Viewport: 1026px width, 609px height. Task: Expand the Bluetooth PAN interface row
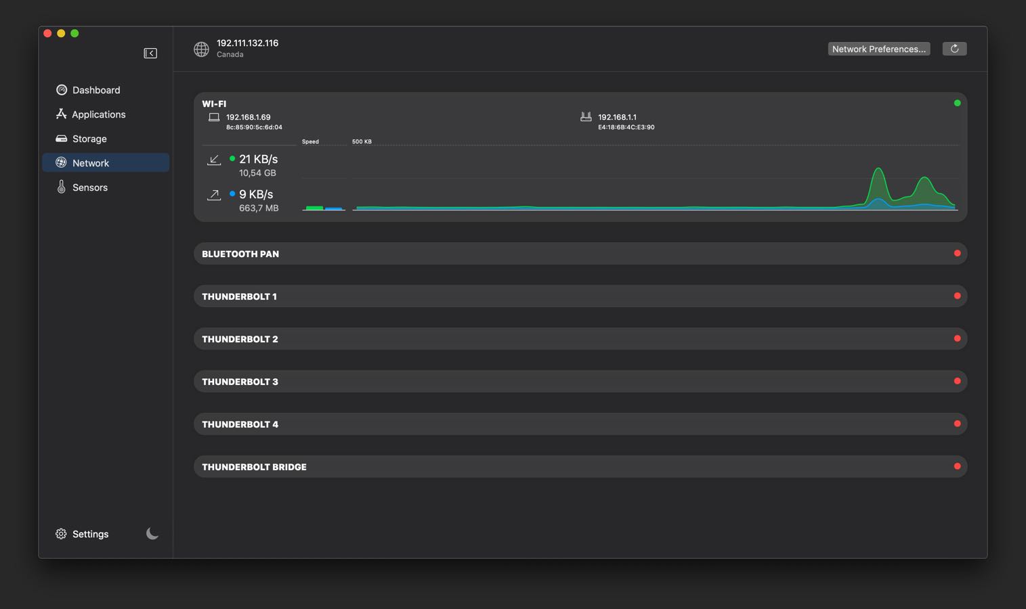point(580,254)
